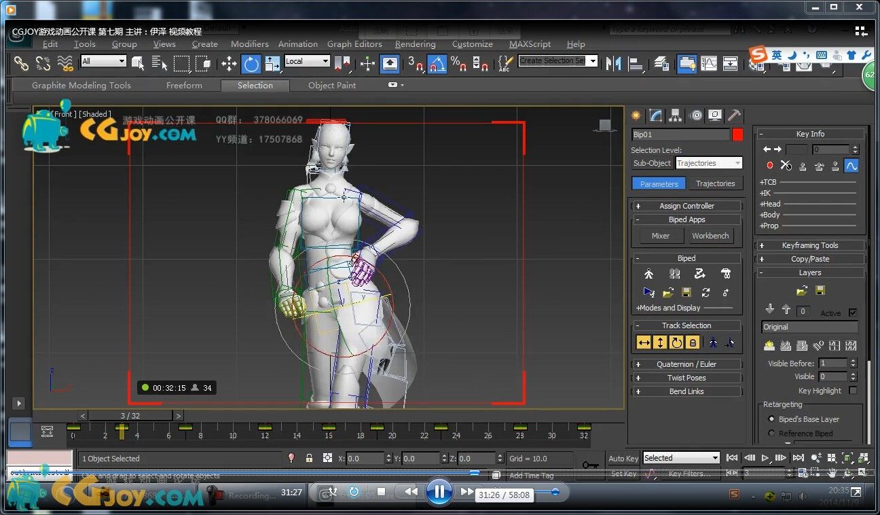Toggle the Sub-Object button
This screenshot has height=515, width=880.
(652, 163)
